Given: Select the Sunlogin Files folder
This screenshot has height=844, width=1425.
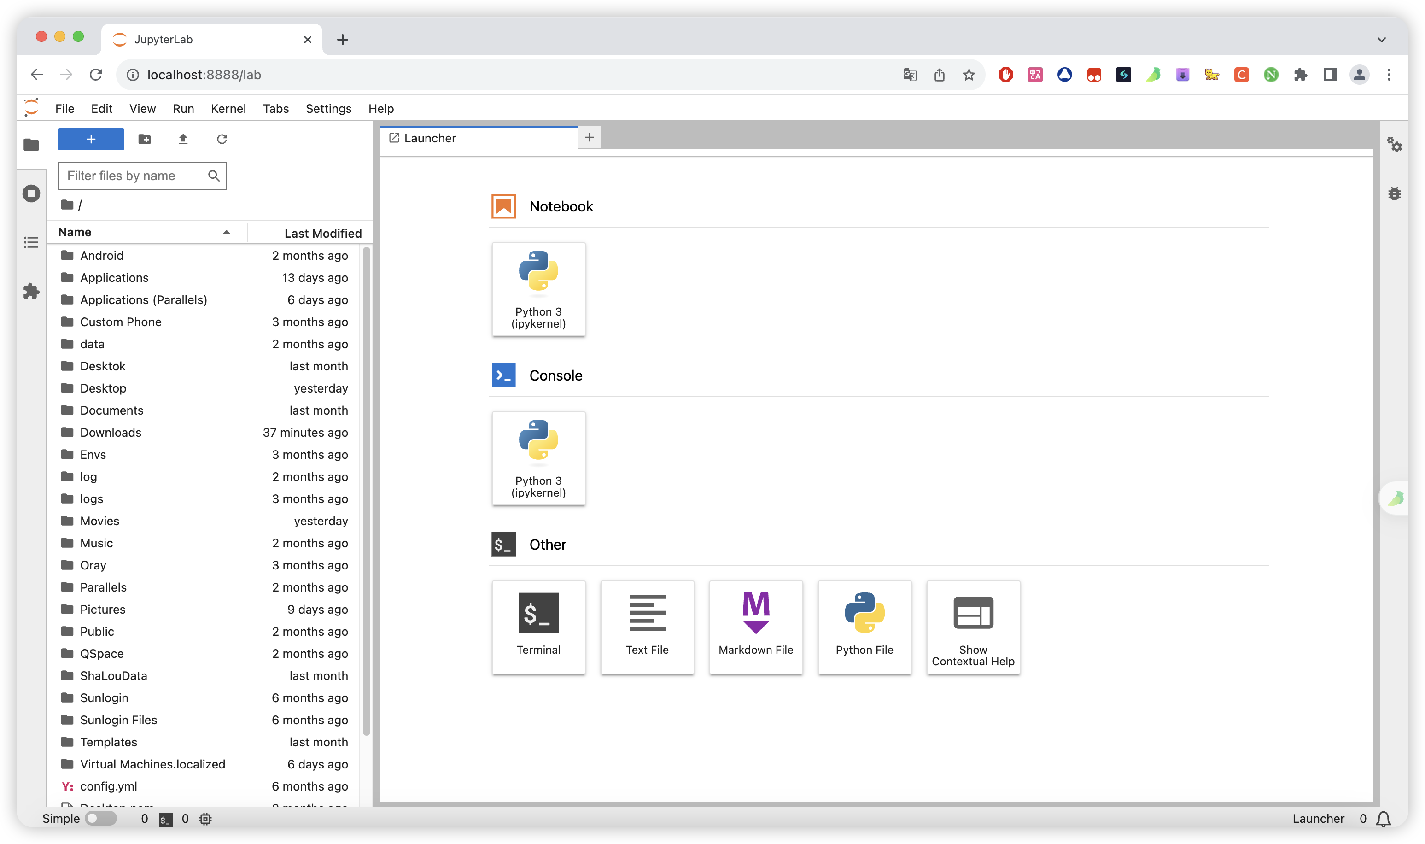Looking at the screenshot, I should point(204,720).
